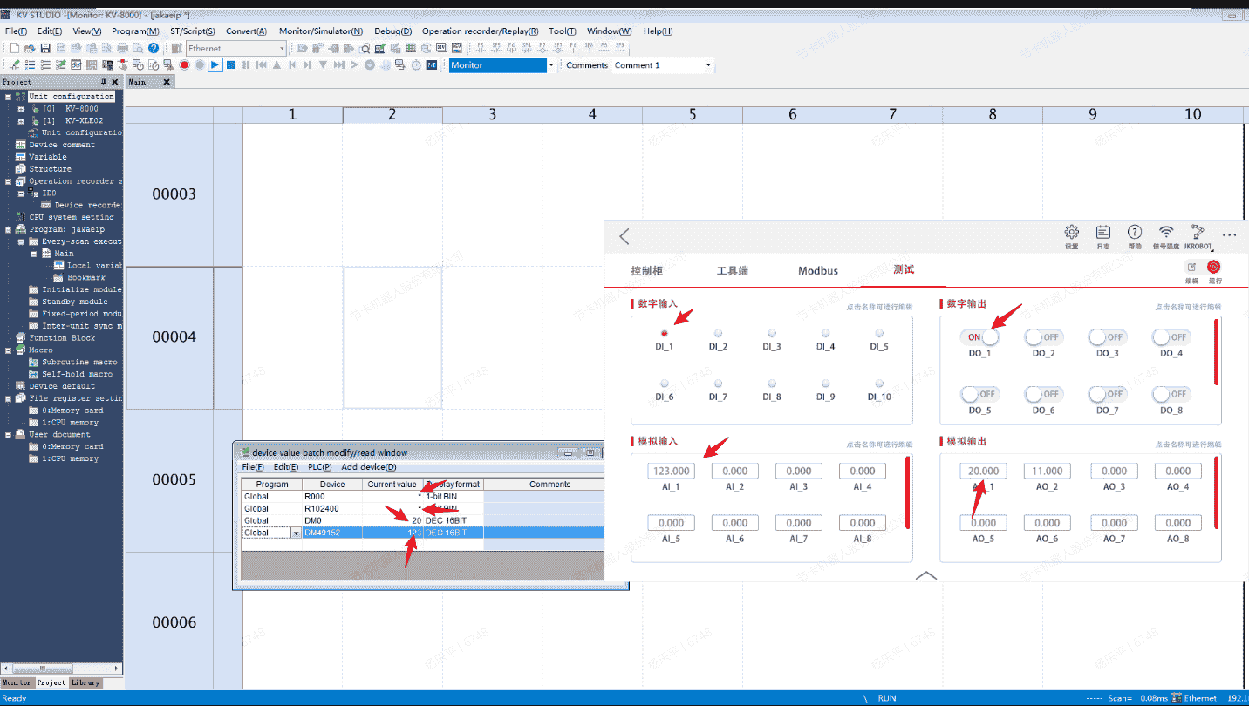Image resolution: width=1249 pixels, height=706 pixels.
Task: Click the back arrow in robot panel
Action: (624, 236)
